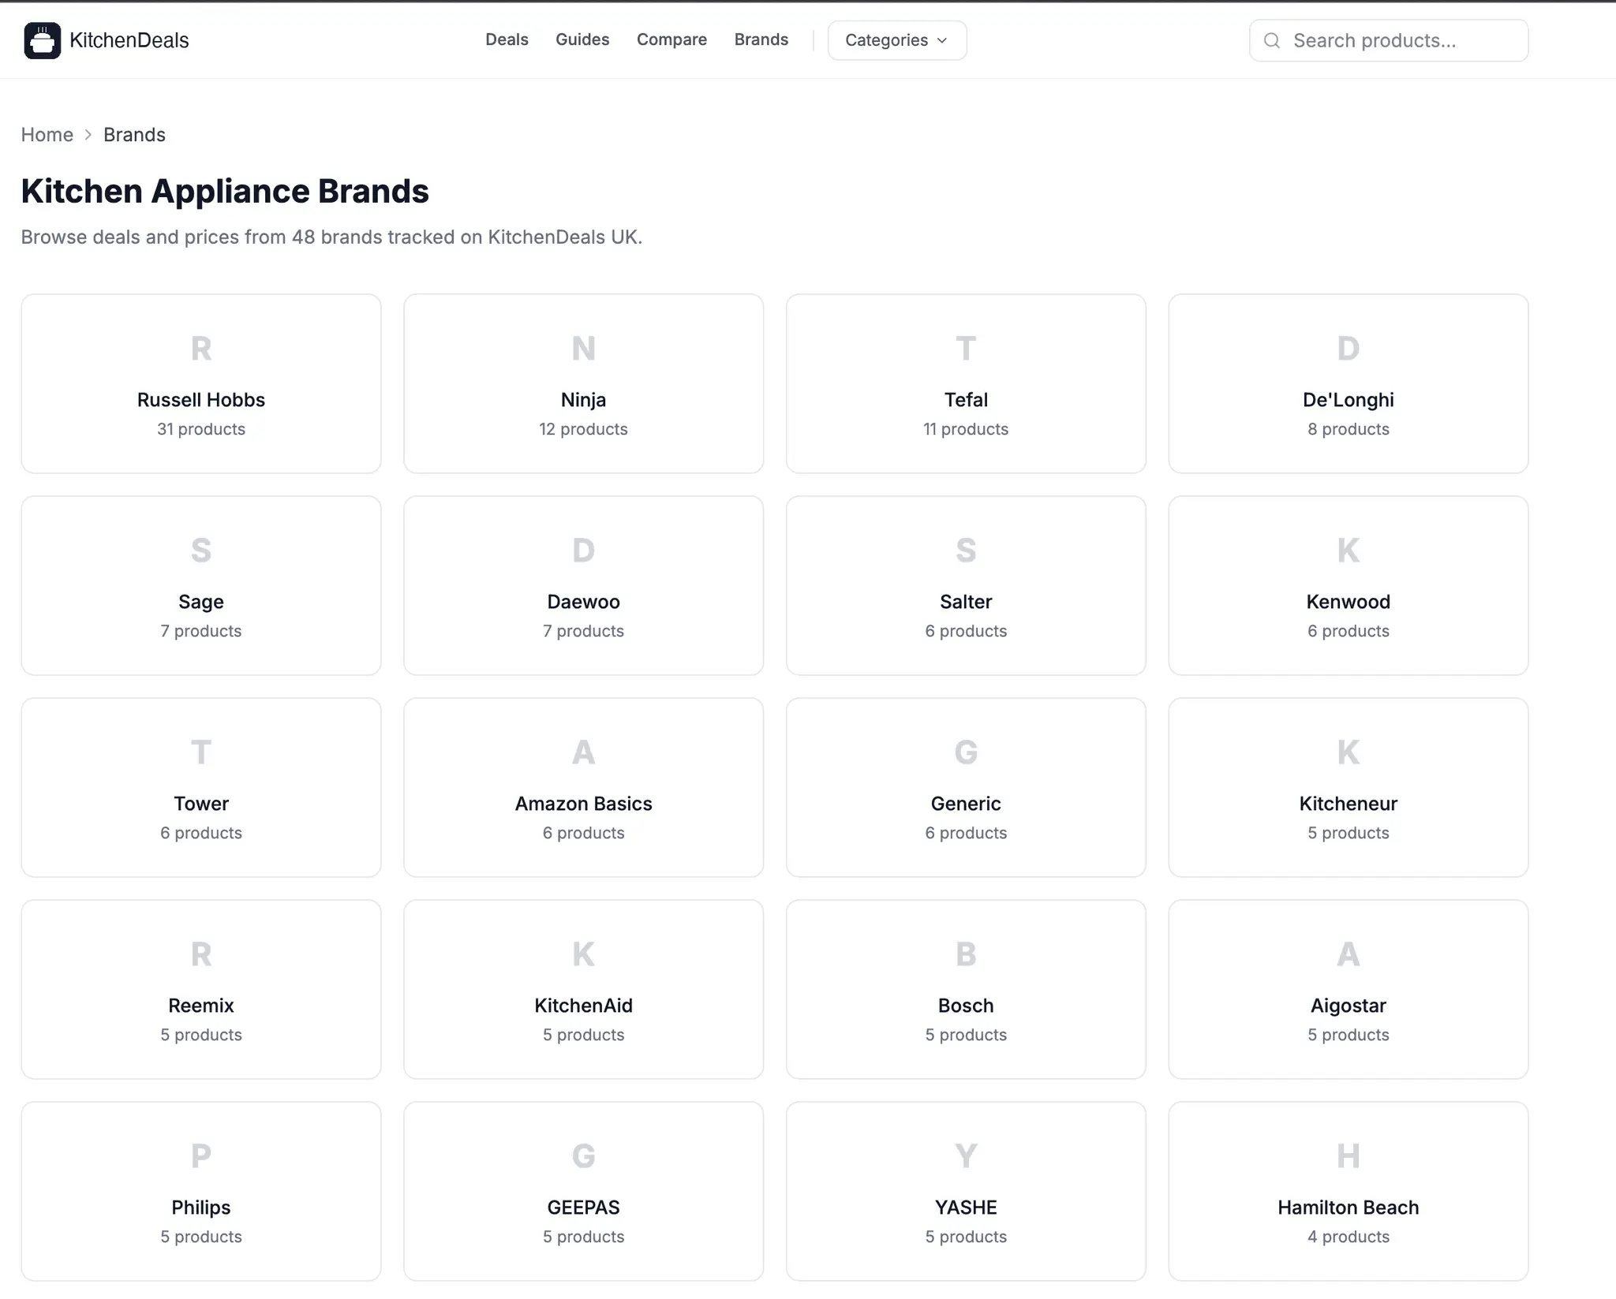Select the Hamilton Beach brand name
Image resolution: width=1616 pixels, height=1299 pixels.
(1349, 1208)
